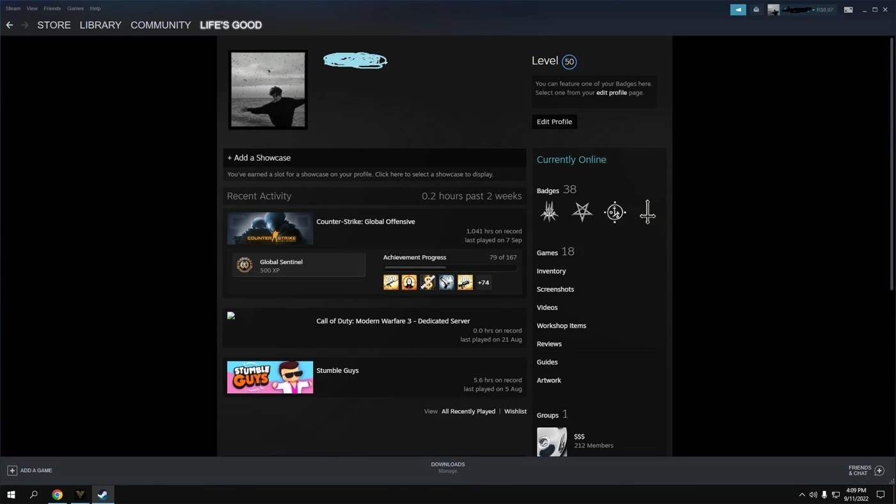Open the second CS:GO achievement icon

pyautogui.click(x=409, y=282)
